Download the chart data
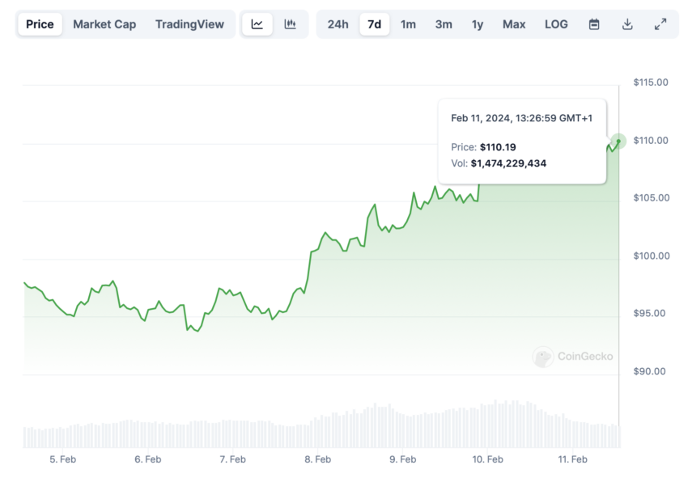 [627, 24]
